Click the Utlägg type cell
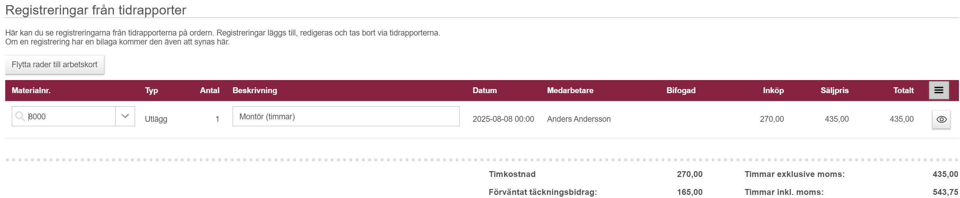This screenshot has width=960, height=198. (x=156, y=119)
